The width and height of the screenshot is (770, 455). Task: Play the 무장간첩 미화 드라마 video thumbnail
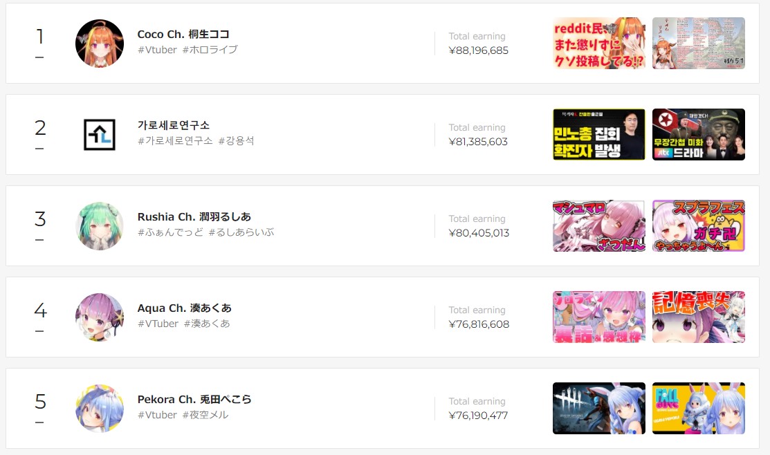(x=698, y=134)
